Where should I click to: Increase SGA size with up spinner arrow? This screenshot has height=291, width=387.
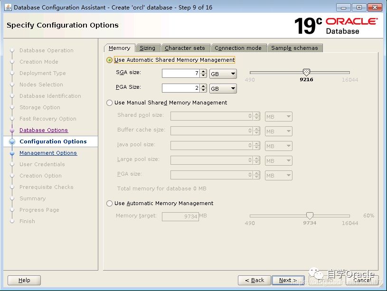[204, 72]
